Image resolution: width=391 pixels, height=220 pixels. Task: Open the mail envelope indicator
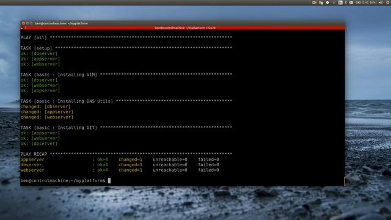351,2
